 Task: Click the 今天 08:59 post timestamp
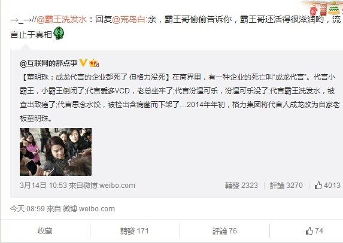28,209
